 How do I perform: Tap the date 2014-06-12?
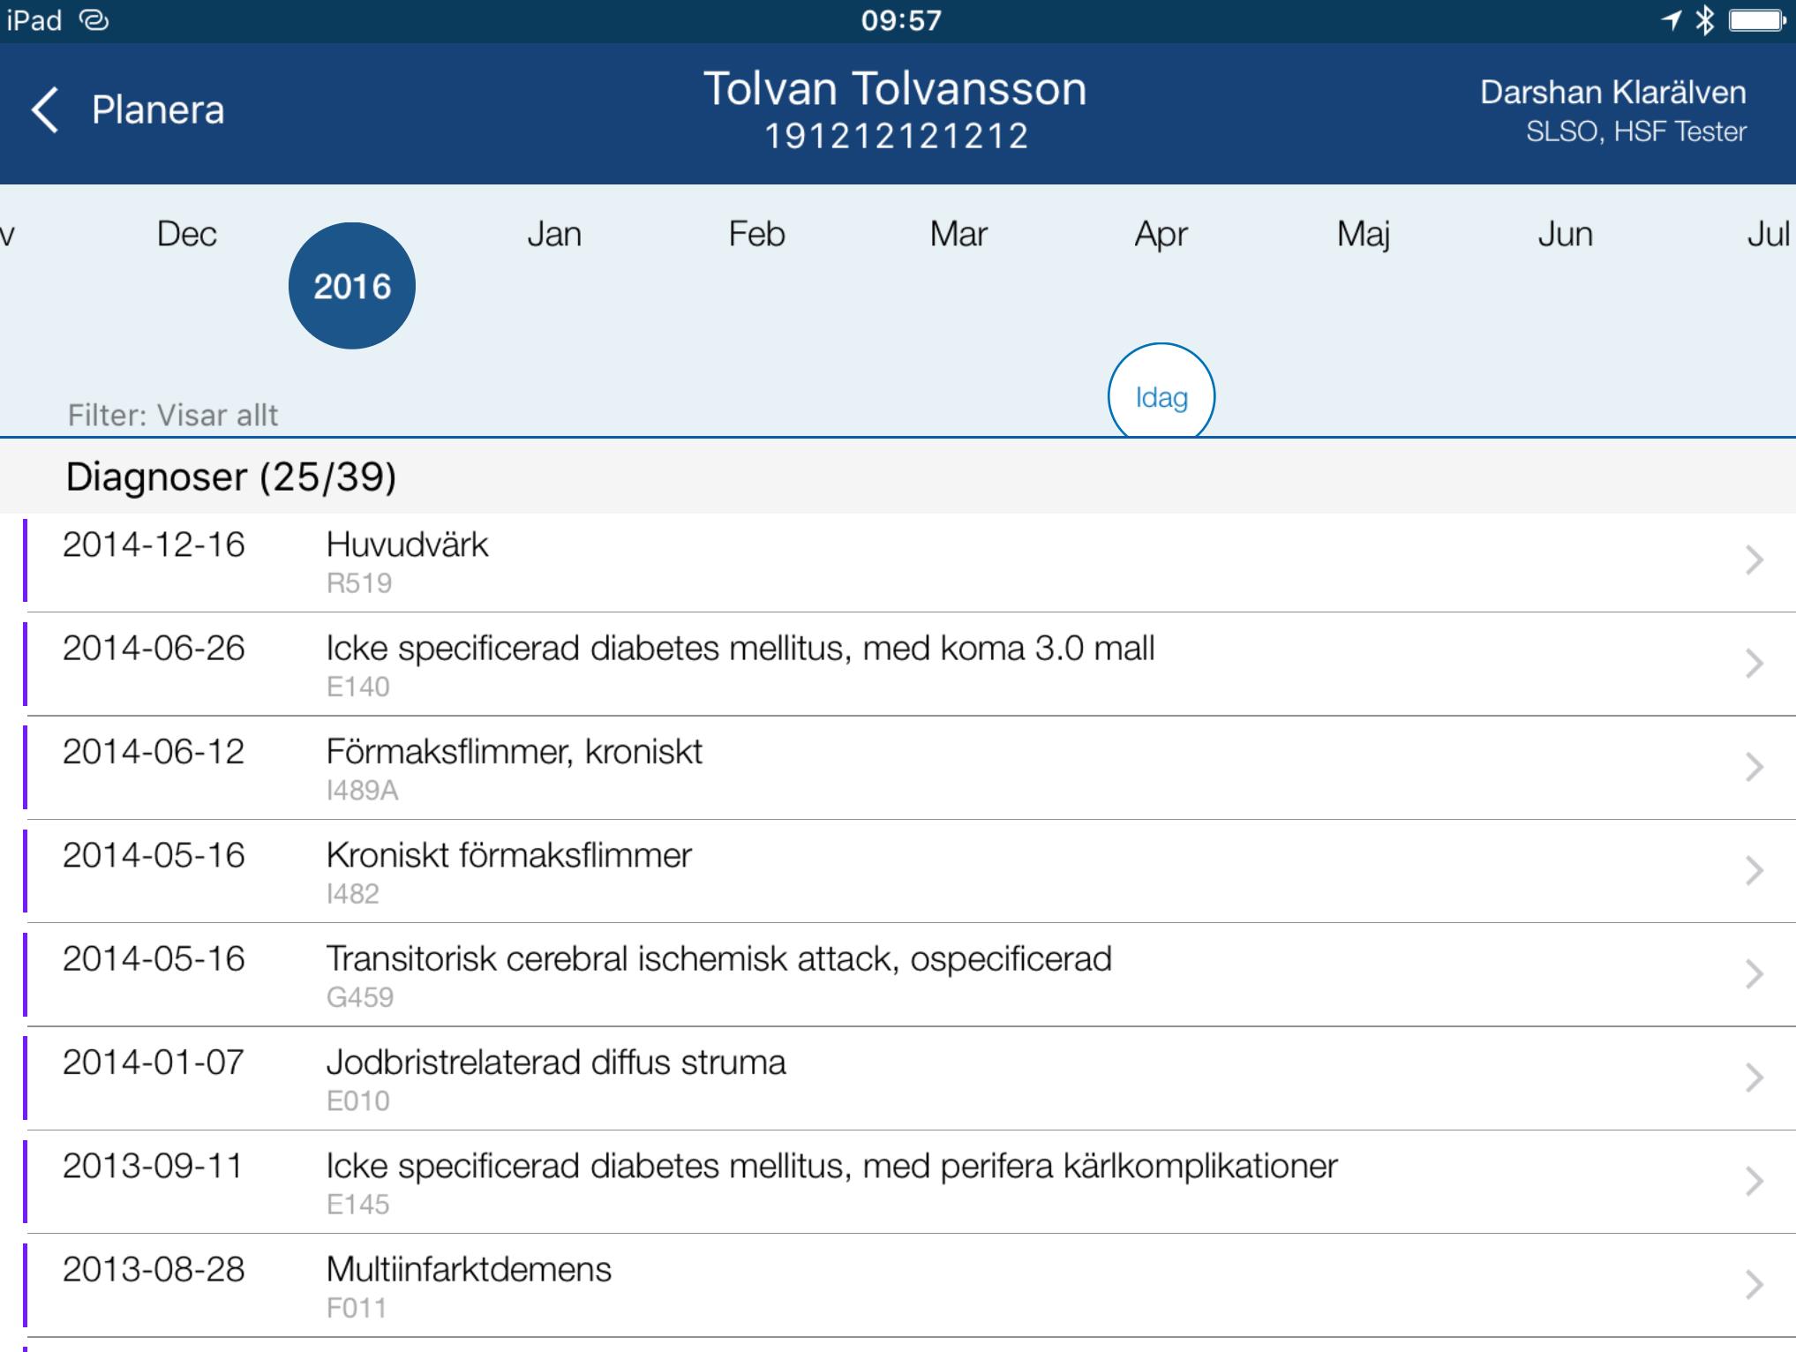pos(154,751)
